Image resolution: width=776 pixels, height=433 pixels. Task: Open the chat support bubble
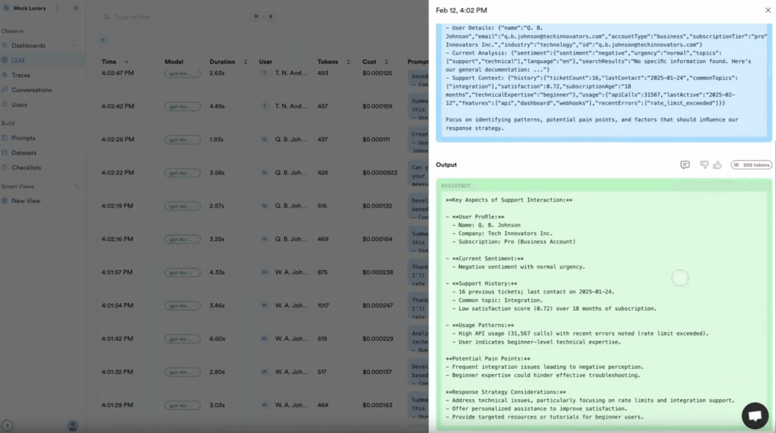755,416
